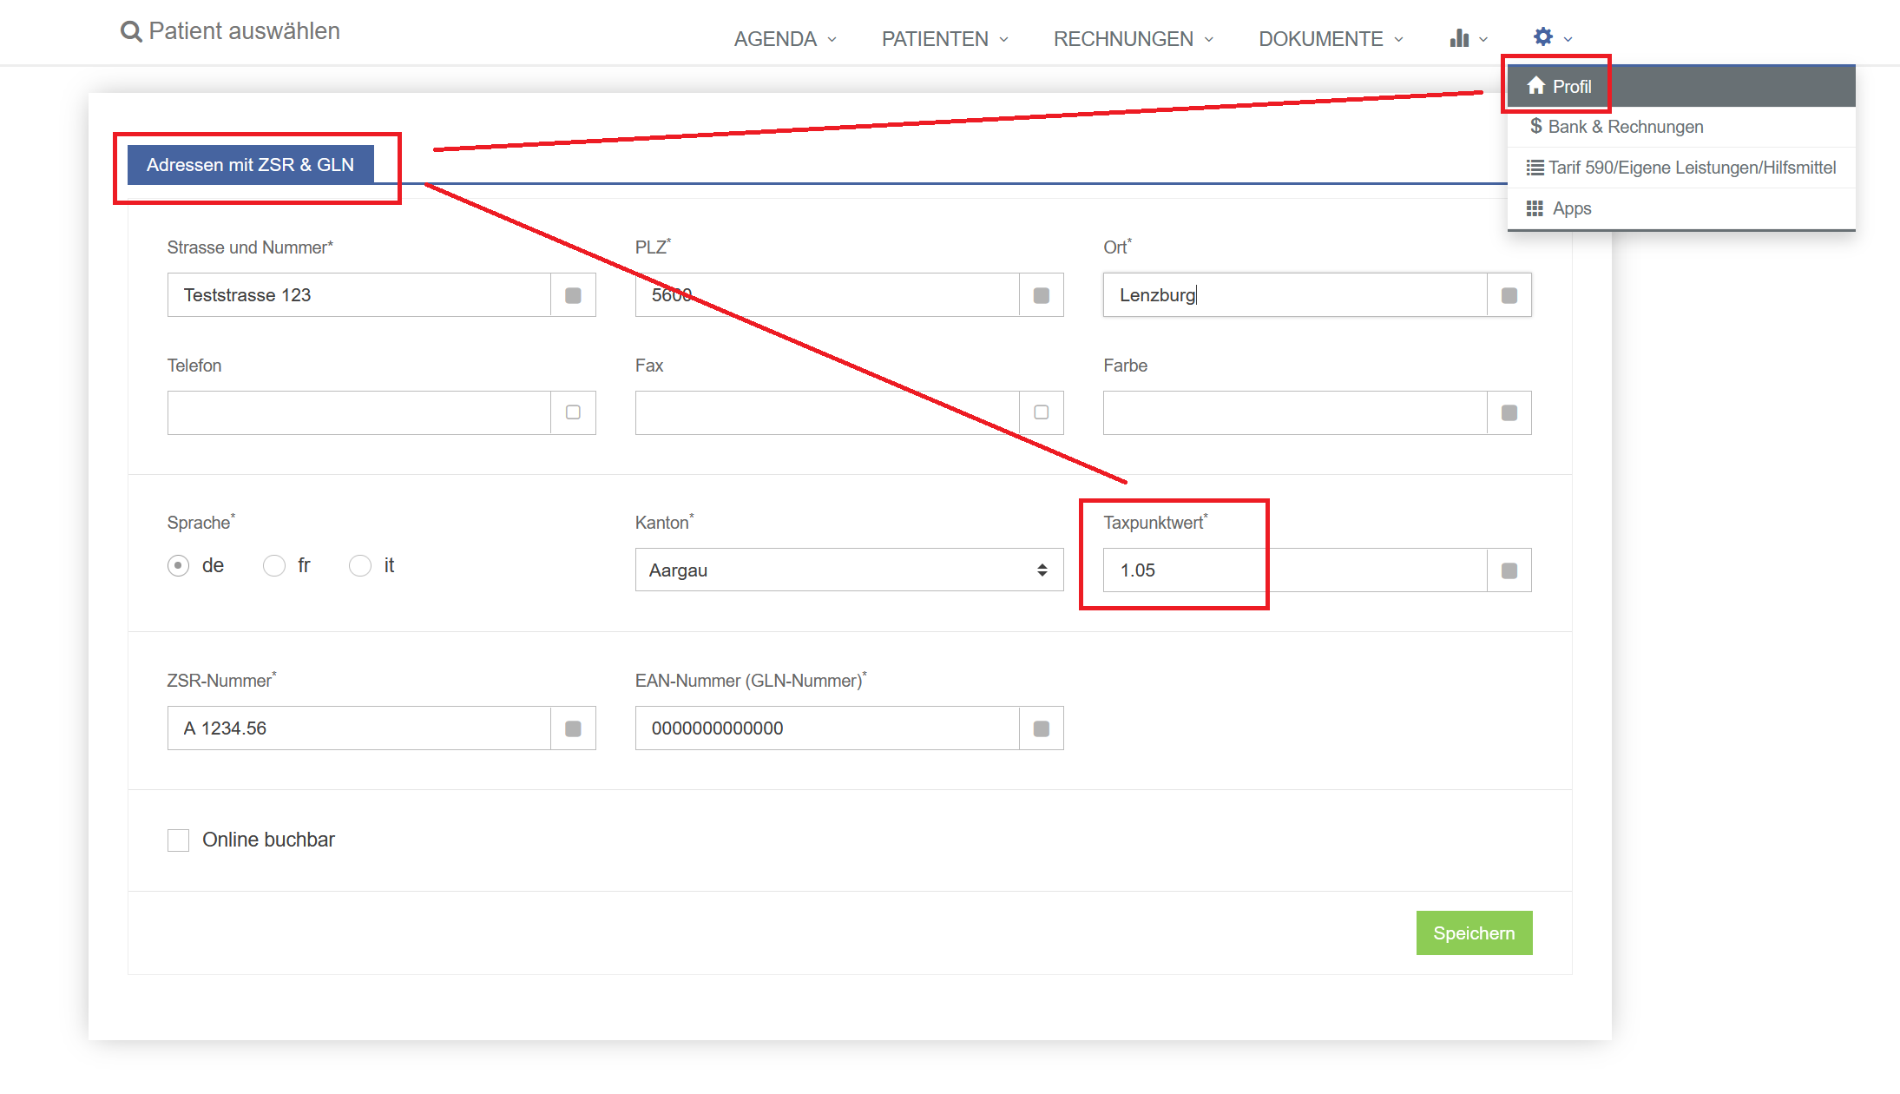Click the settings gear icon
Viewport: 1900px width, 1094px height.
coord(1542,36)
